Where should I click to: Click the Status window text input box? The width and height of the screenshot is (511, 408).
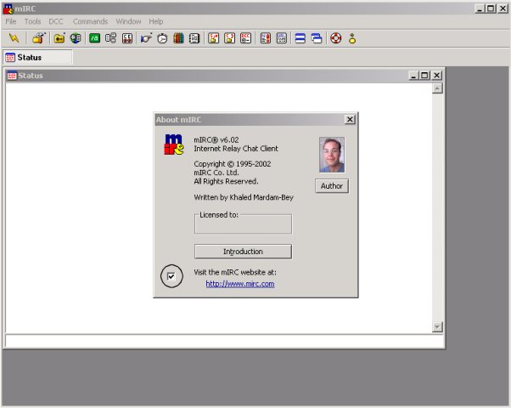click(222, 341)
